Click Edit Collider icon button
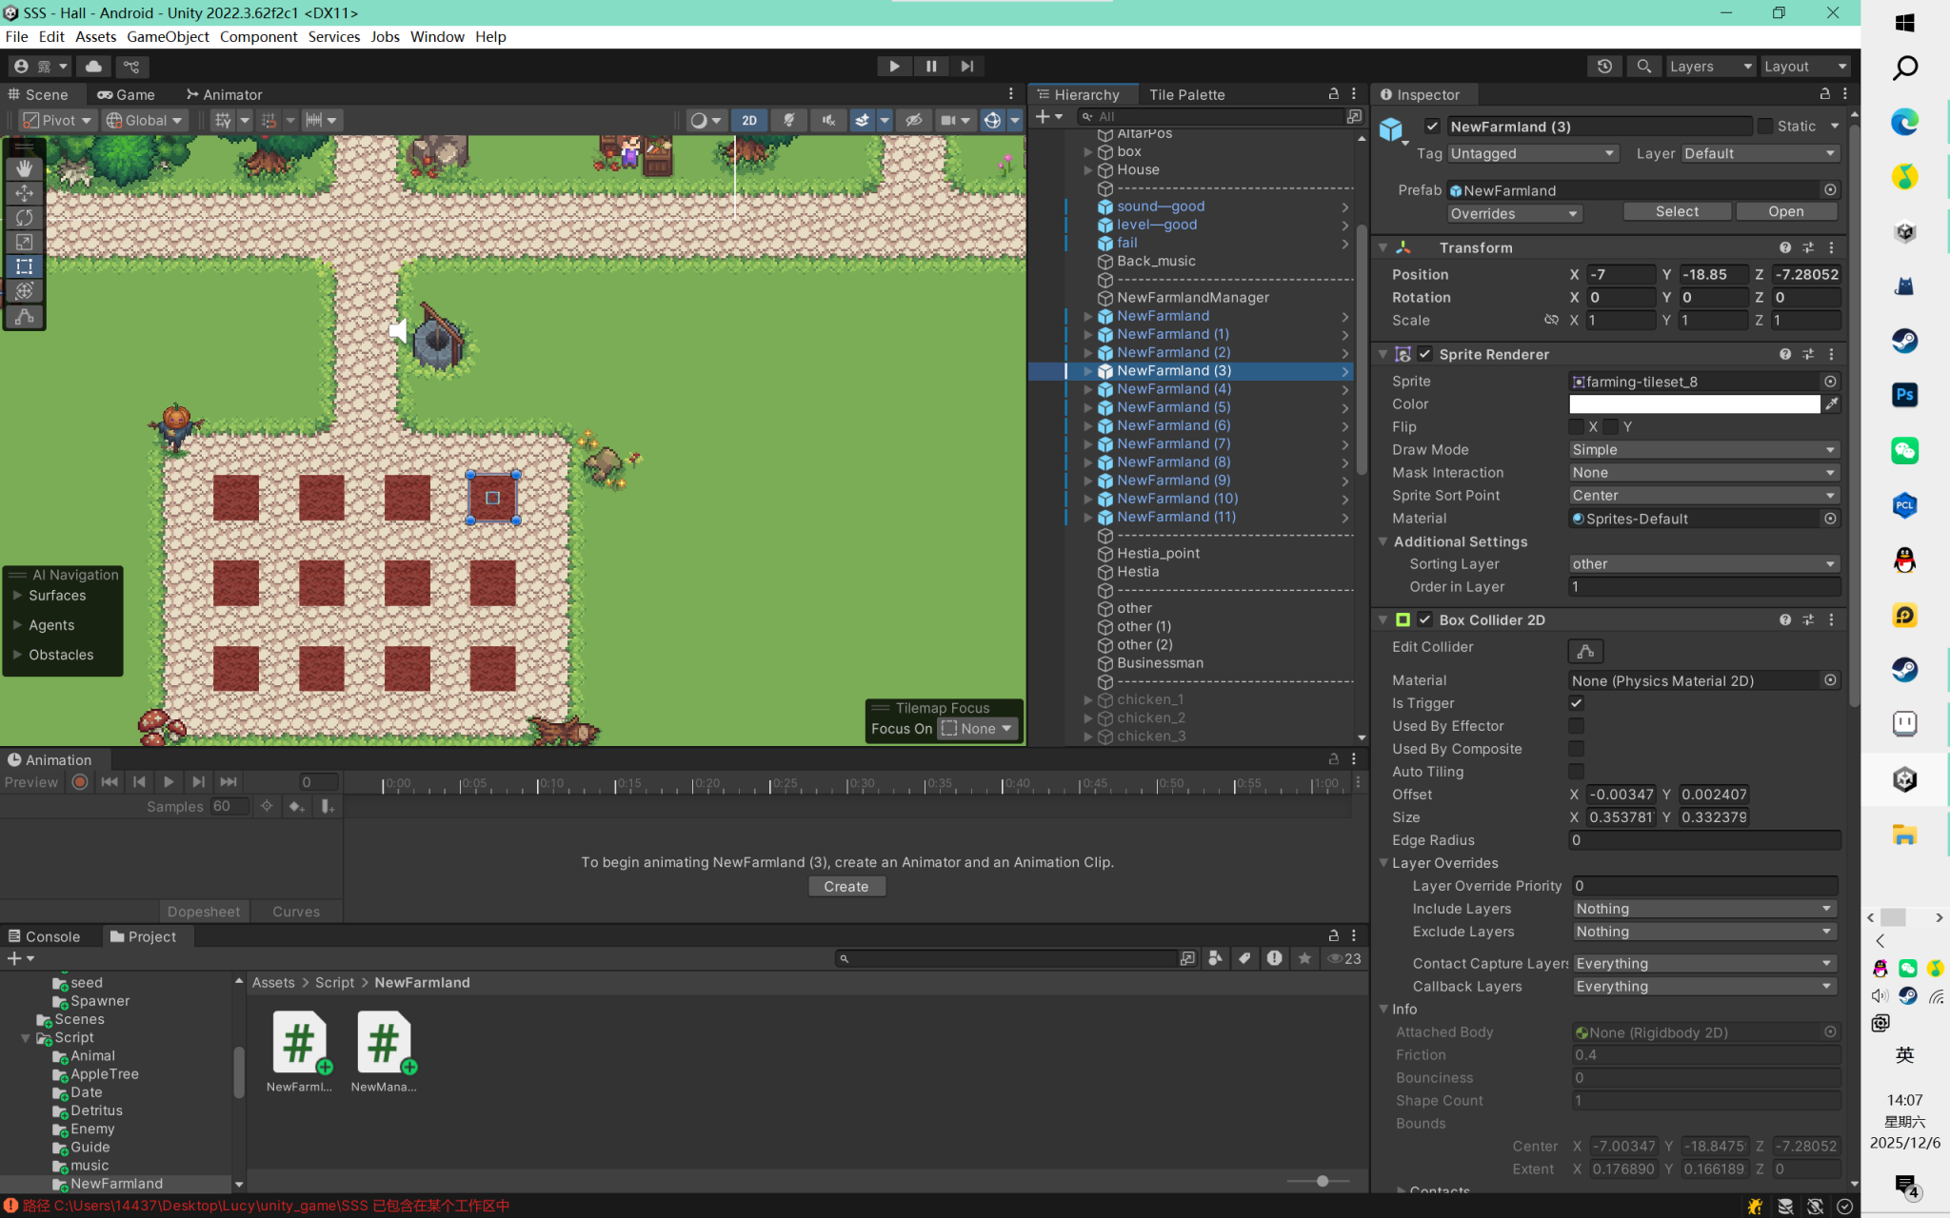Screen dimensions: 1950x1218 coord(1585,651)
